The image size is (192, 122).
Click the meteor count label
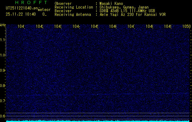(x=44, y=10)
